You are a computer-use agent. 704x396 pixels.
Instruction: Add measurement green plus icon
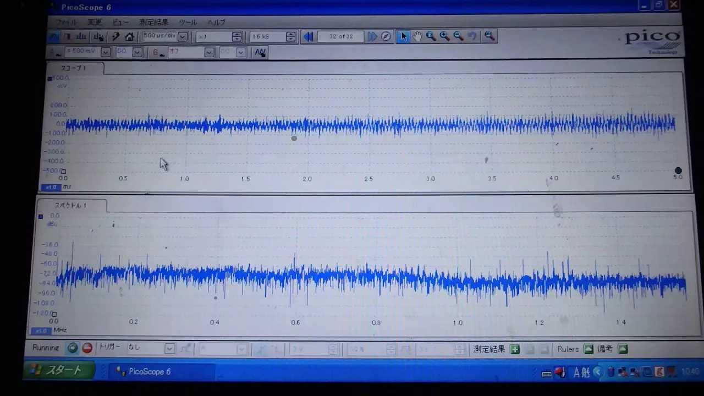(x=515, y=349)
